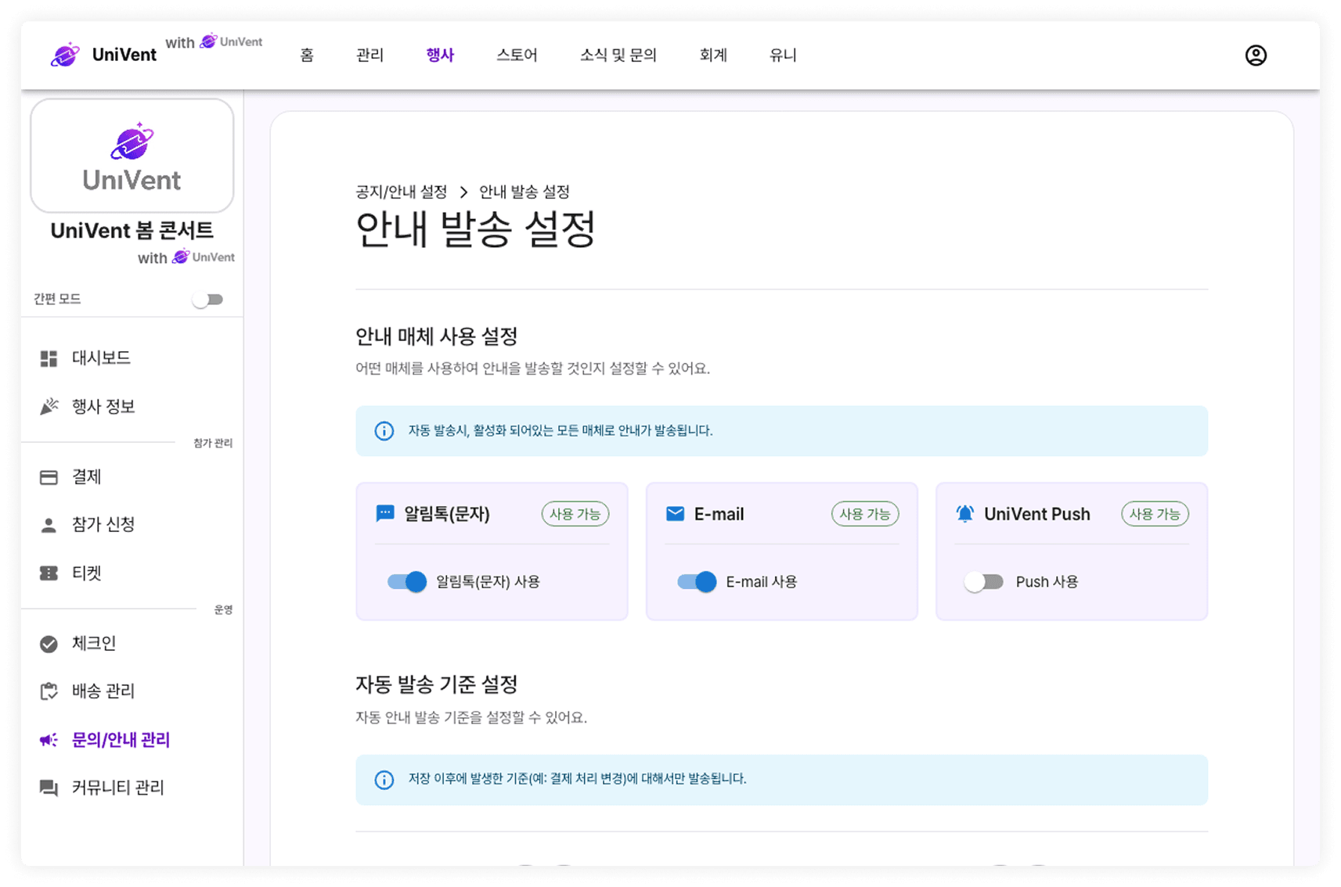Disable the 알림톡(문자) 사용 switch
This screenshot has width=1341, height=887.
click(x=407, y=582)
